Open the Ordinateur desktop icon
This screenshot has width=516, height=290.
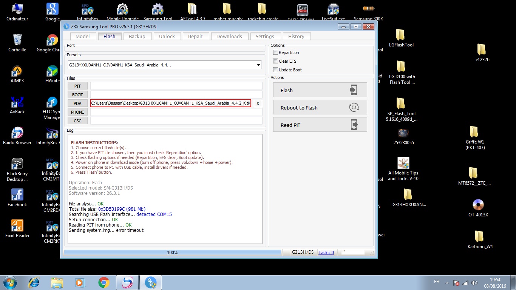17,12
